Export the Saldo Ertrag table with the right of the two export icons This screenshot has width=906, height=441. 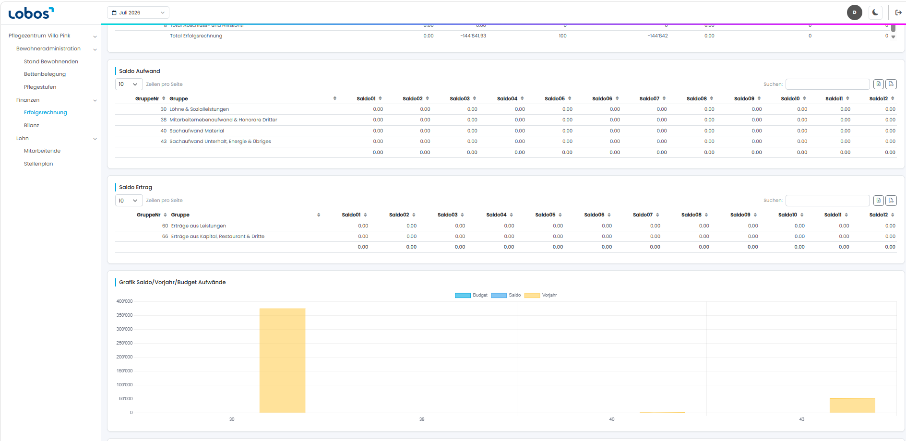pyautogui.click(x=891, y=201)
